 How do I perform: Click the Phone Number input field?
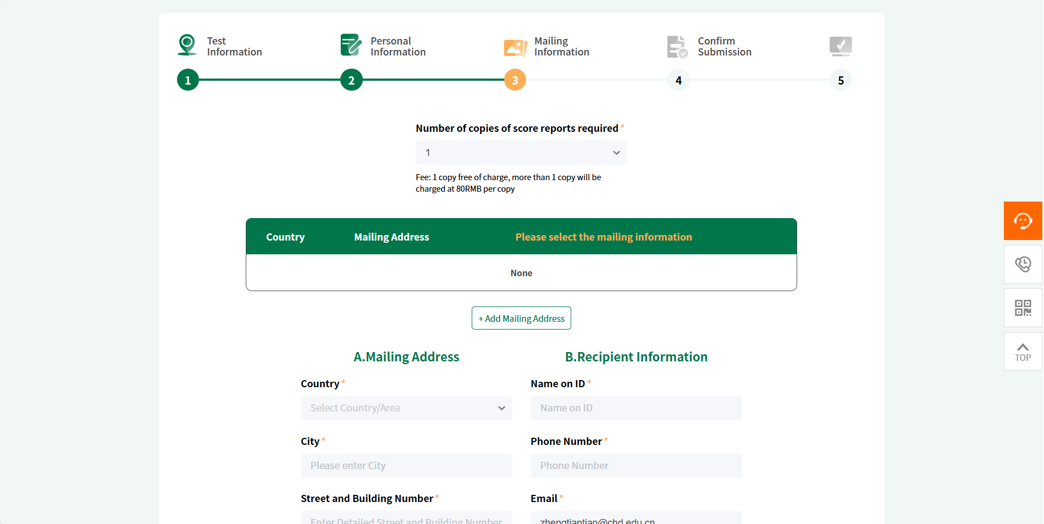[636, 466]
